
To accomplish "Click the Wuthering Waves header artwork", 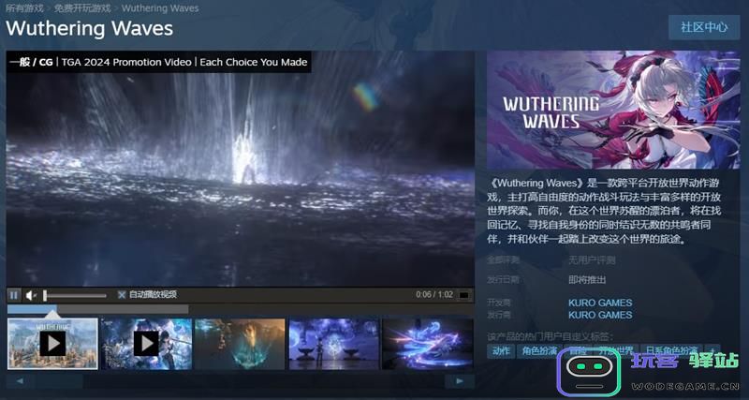I will [613, 110].
